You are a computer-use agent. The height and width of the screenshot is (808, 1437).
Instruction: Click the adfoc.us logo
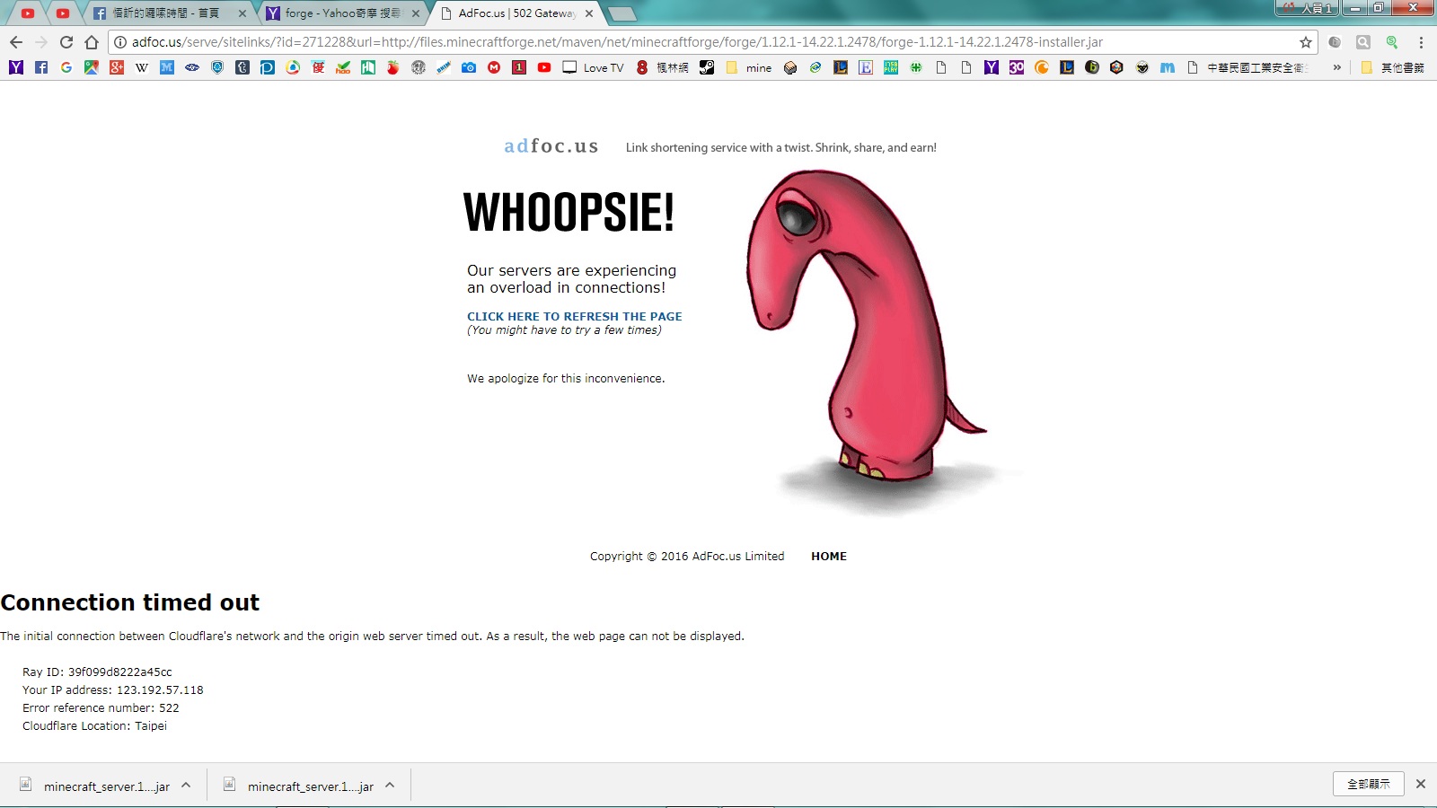click(551, 146)
